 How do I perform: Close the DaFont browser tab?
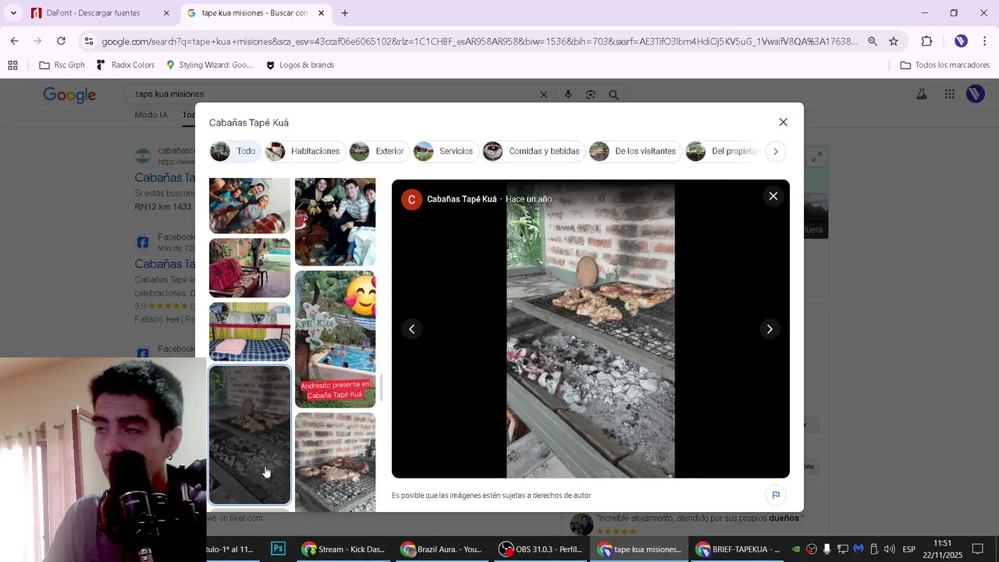(166, 13)
